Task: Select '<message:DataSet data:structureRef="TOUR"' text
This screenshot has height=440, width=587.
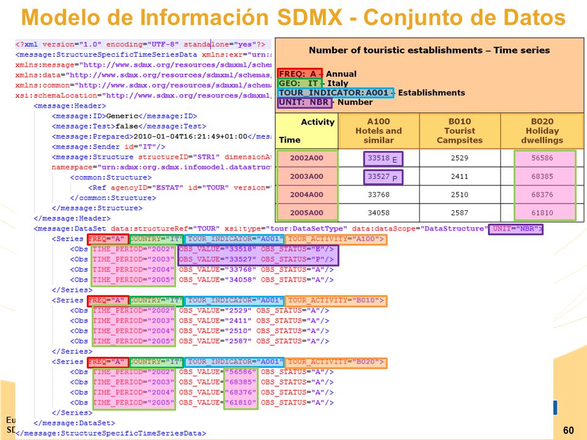Action: 127,229
